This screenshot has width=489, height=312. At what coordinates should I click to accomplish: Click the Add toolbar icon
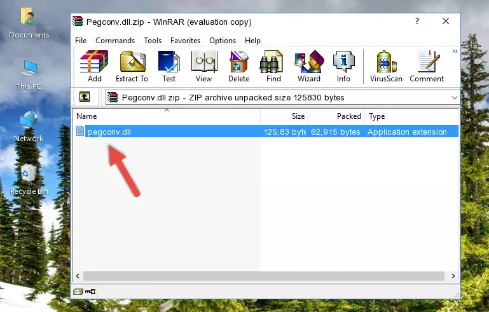coord(94,66)
